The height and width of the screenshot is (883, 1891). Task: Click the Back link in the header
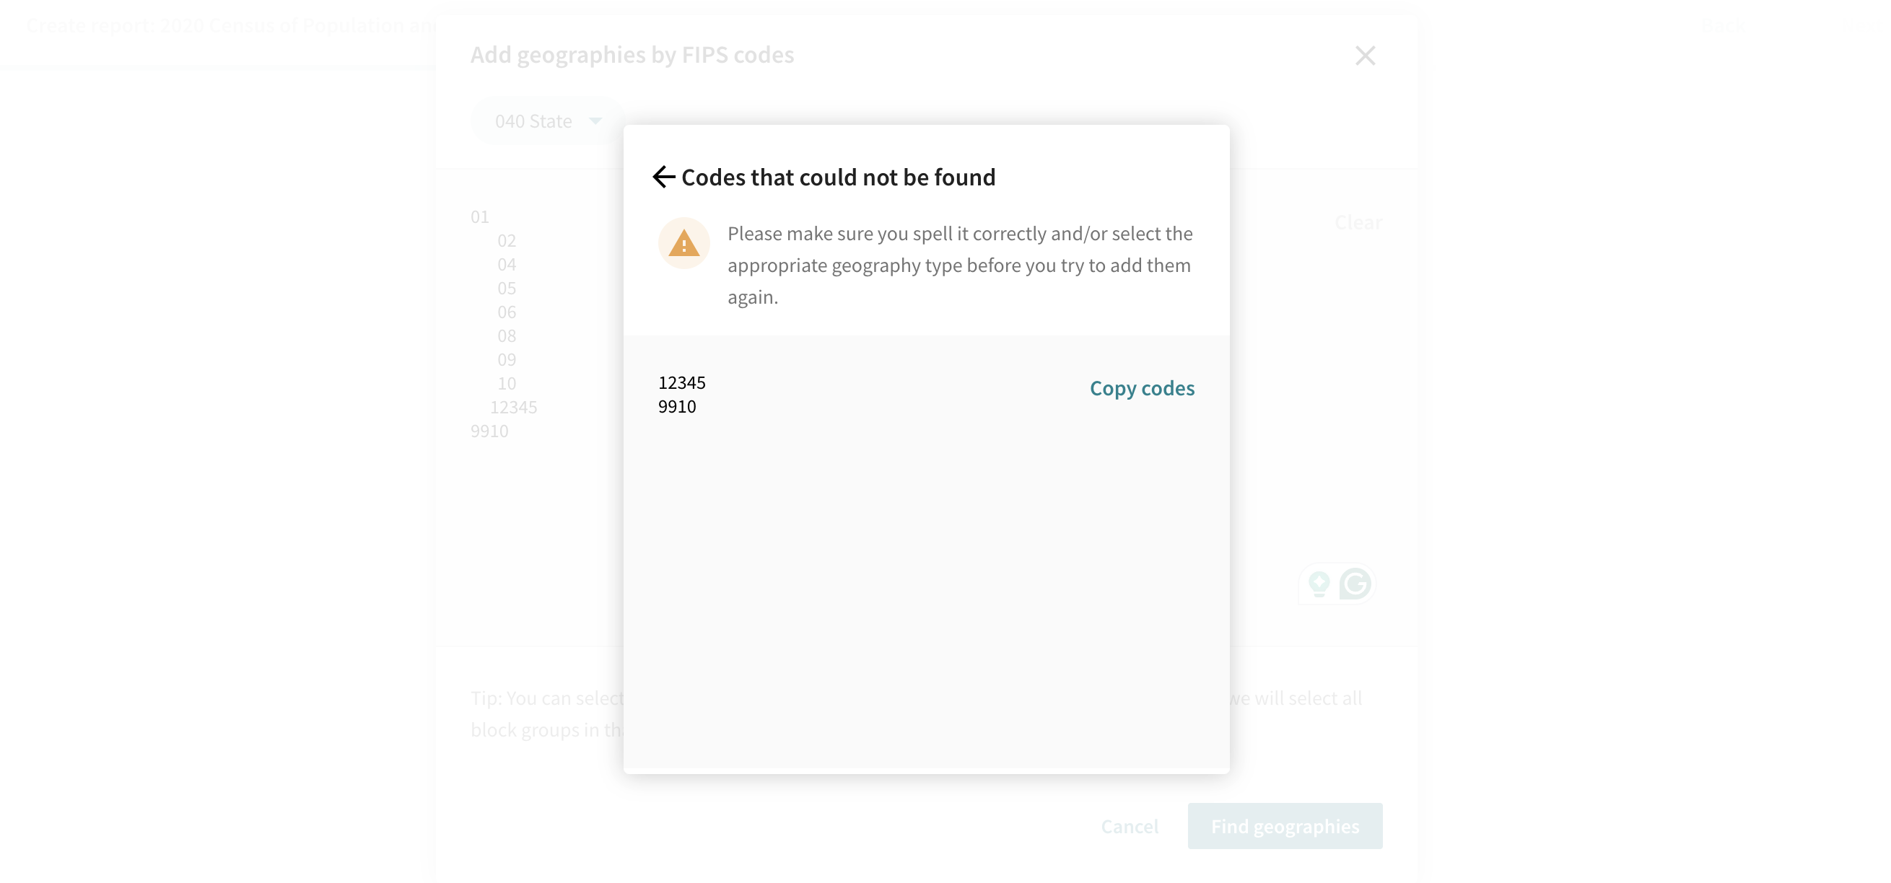click(1722, 27)
